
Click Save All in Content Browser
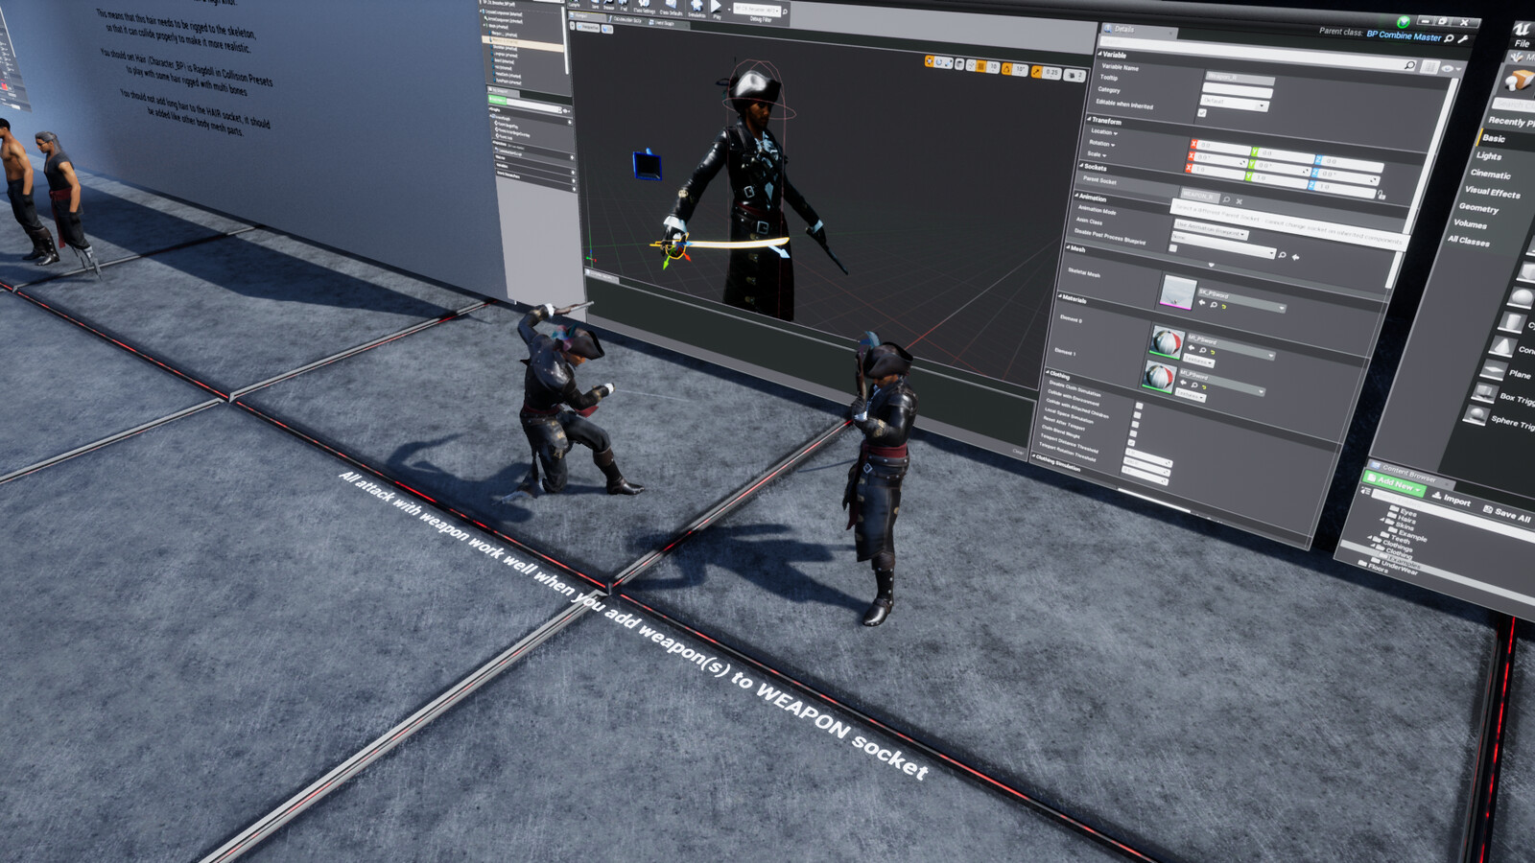click(x=1508, y=514)
